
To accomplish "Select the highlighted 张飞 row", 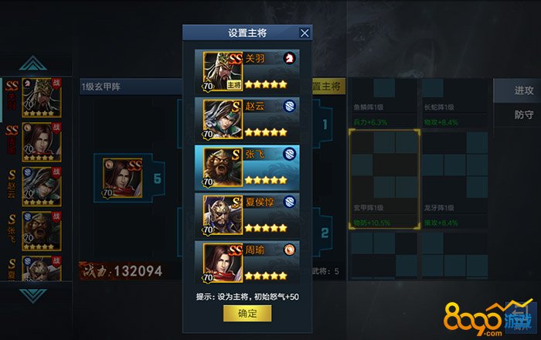I will [x=247, y=168].
